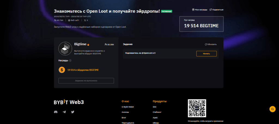Click the participants icon beside 40.76K
The width and height of the screenshot is (279, 124).
(55, 20)
